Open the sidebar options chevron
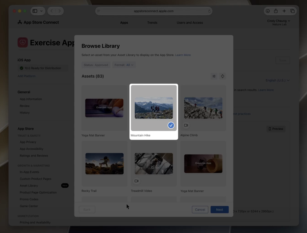This screenshot has width=307, height=233. coord(41,11)
